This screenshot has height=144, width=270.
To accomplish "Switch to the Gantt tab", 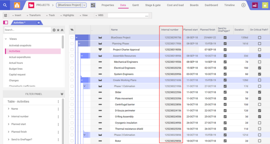I will 136,5.
